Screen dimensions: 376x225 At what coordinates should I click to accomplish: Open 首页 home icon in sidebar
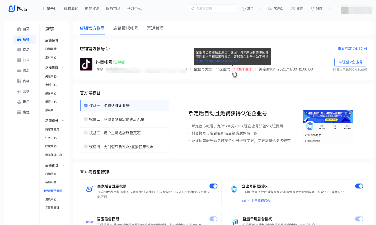(19, 29)
